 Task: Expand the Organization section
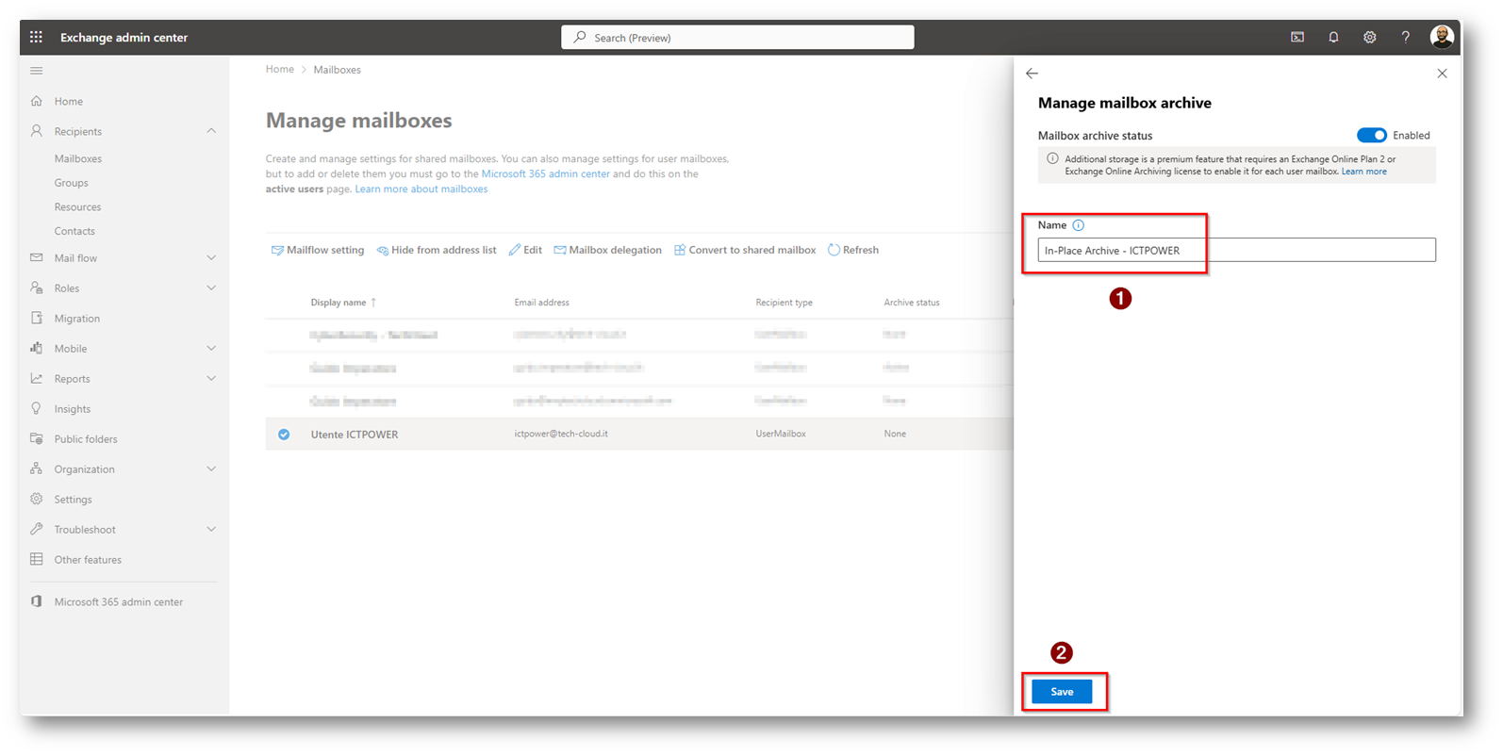pyautogui.click(x=211, y=468)
